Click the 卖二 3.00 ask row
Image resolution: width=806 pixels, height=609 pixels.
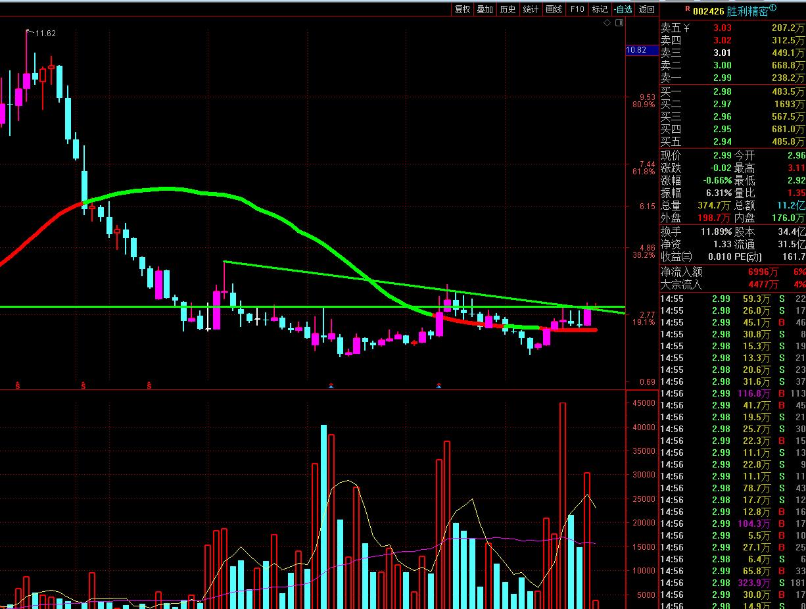(x=732, y=65)
